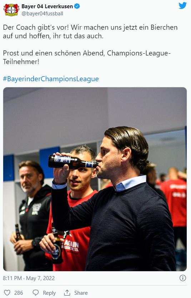View the 286 likes count

pyautogui.click(x=19, y=293)
